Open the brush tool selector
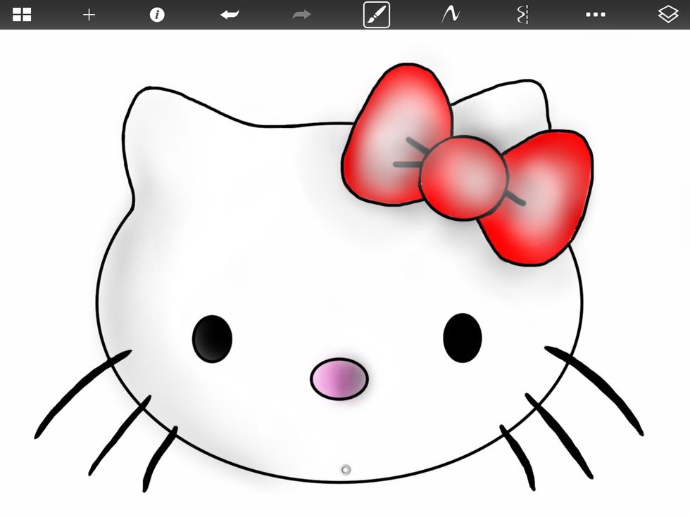Viewport: 690px width, 517px height. point(376,15)
